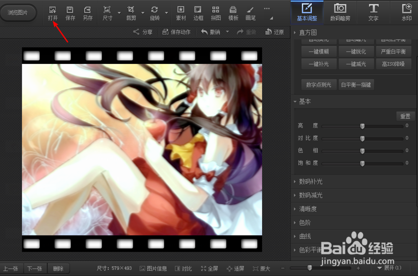Viewport: 418px width, 276px height.
Task: Click 适屏 fit to screen
Action: tap(235, 268)
